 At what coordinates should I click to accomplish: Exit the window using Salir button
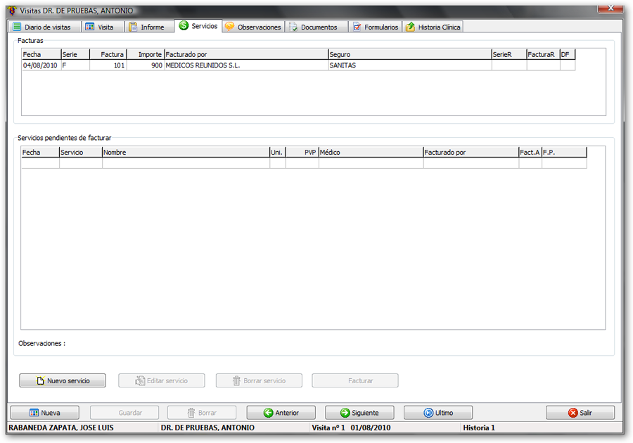tap(580, 413)
